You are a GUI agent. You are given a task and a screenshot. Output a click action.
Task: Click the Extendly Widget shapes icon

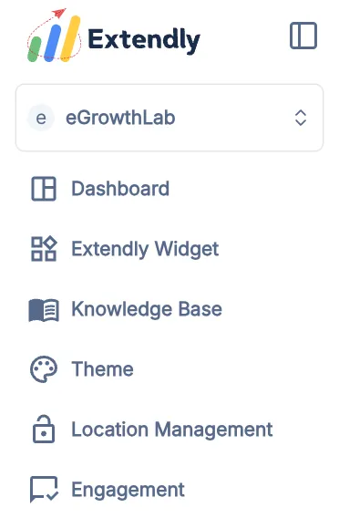(x=44, y=249)
